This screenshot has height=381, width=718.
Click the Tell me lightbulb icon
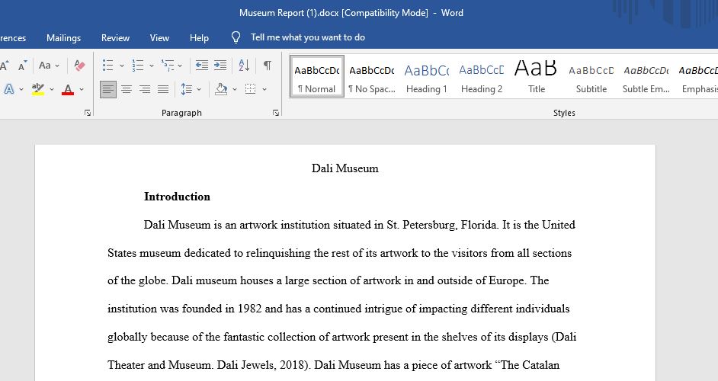(236, 37)
